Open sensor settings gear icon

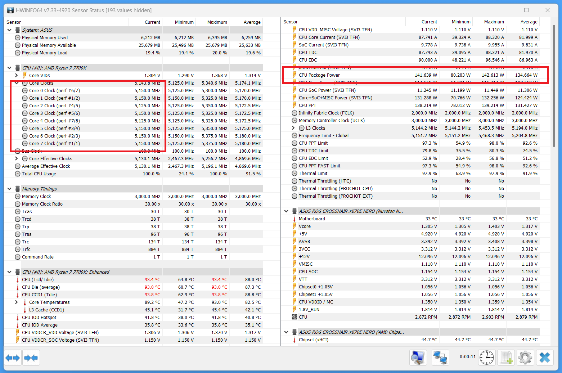[525, 358]
